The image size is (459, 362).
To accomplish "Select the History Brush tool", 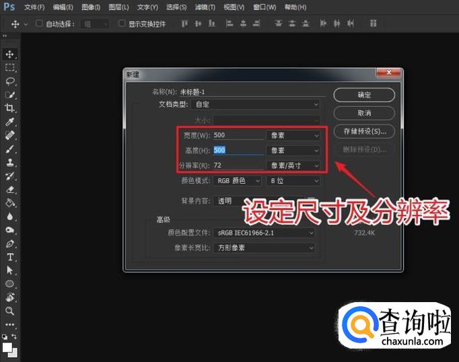I will pos(9,176).
